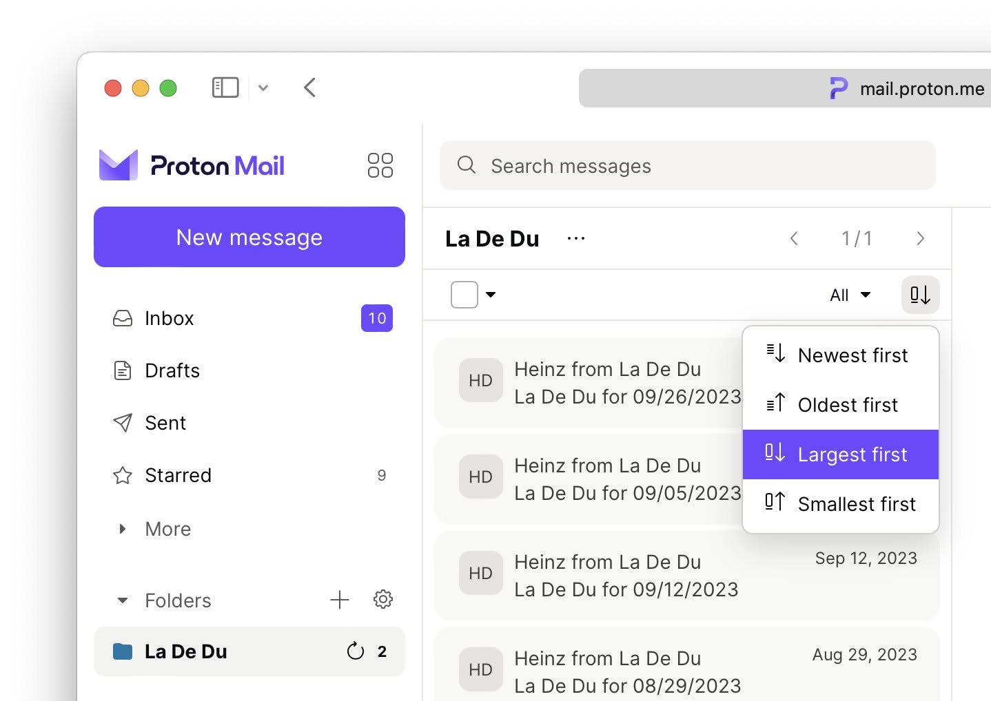
Task: Click the HD avatar of the 09/26/2023 message
Action: click(481, 380)
